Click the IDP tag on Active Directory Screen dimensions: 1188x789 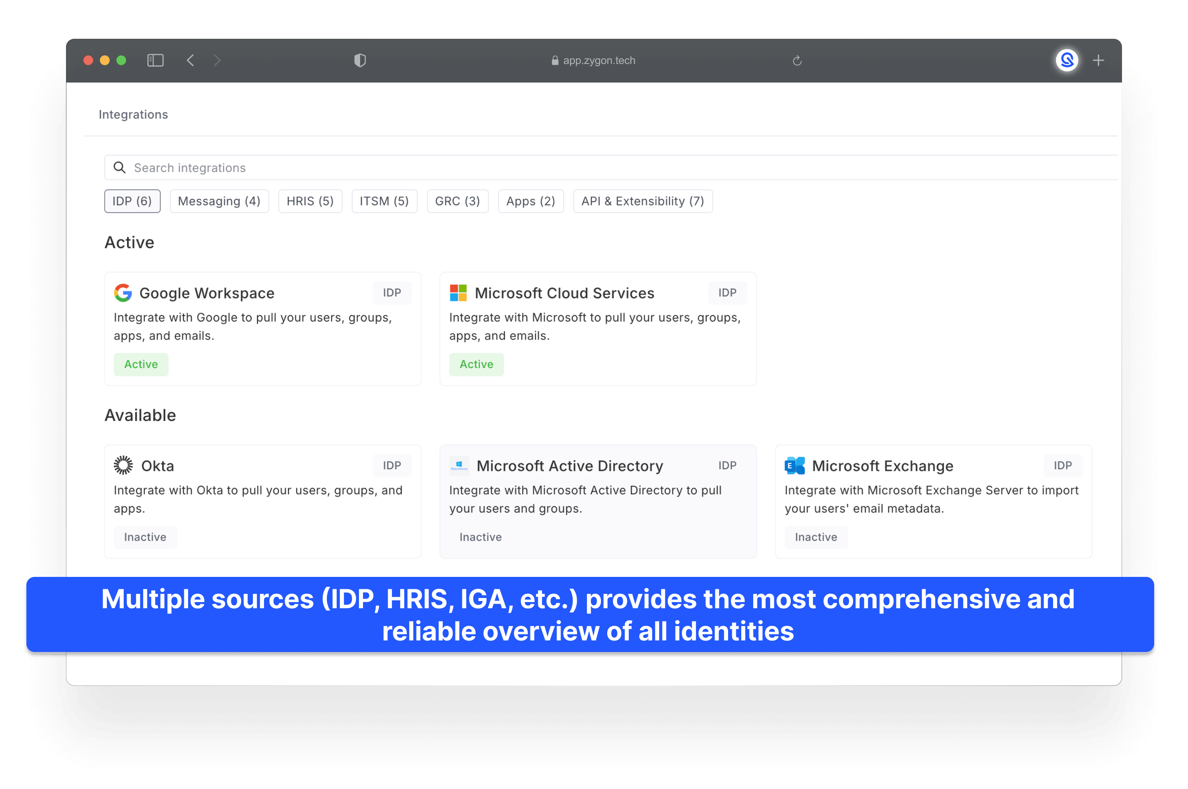point(727,465)
